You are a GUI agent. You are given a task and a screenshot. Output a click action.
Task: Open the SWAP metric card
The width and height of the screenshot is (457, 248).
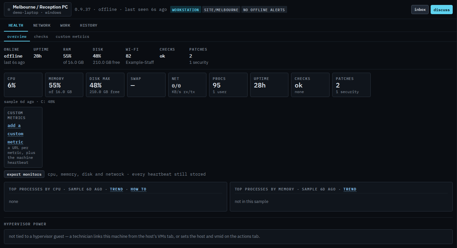146,85
